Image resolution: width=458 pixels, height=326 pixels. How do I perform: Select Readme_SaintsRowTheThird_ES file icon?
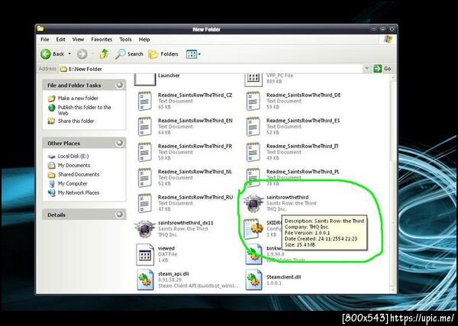253,126
